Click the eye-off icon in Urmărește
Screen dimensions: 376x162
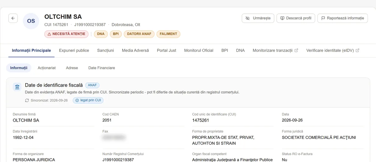248,18
